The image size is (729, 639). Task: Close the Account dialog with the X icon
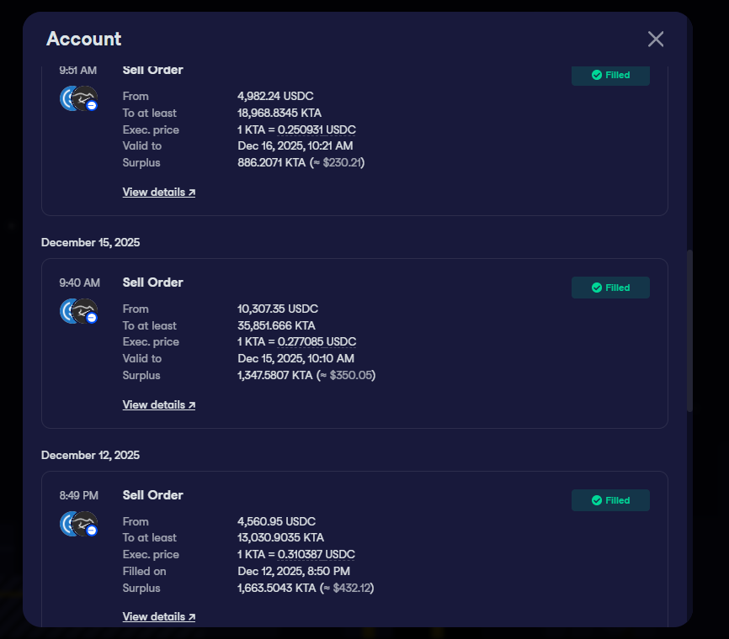[656, 39]
